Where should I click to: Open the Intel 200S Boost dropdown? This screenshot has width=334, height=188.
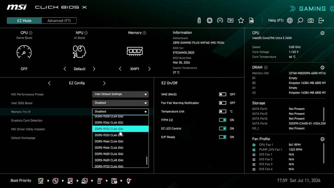click(120, 103)
